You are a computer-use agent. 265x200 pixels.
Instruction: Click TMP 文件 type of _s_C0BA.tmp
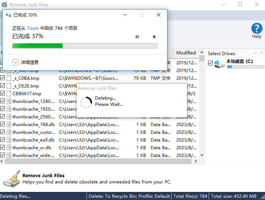[x=160, y=78]
